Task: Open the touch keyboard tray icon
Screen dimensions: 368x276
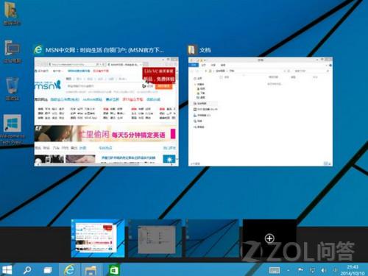Action: [275, 270]
